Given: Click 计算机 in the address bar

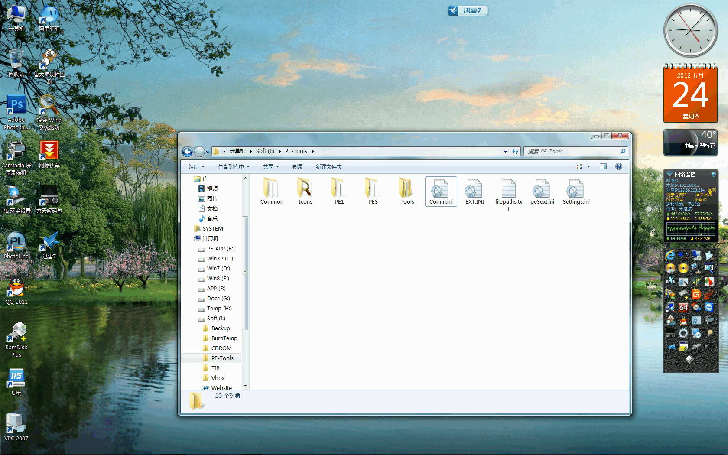Looking at the screenshot, I should (x=237, y=151).
